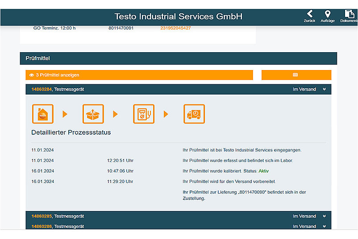Click the GO Terminz. 12:00 h text
This screenshot has height=239, width=358.
(x=54, y=28)
